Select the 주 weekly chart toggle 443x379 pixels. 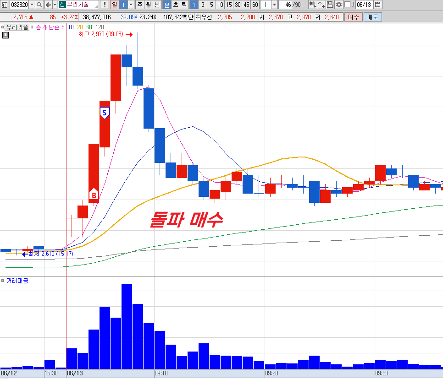pos(140,5)
